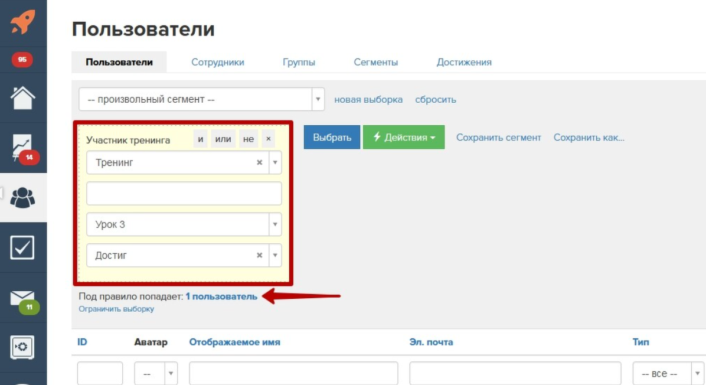Image resolution: width=706 pixels, height=385 pixels.
Task: Click Сохранить сегмент link
Action: coord(498,138)
